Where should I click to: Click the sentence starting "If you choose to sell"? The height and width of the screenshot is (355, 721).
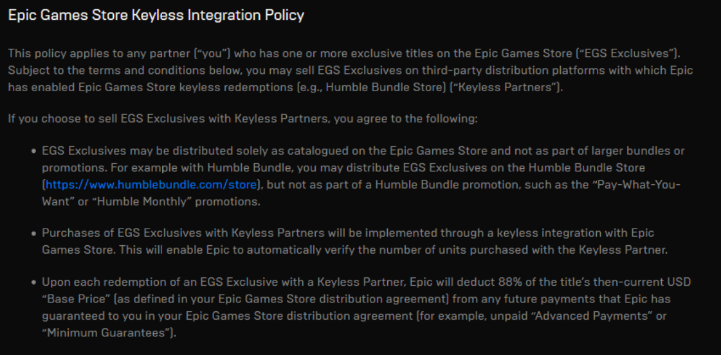(243, 119)
